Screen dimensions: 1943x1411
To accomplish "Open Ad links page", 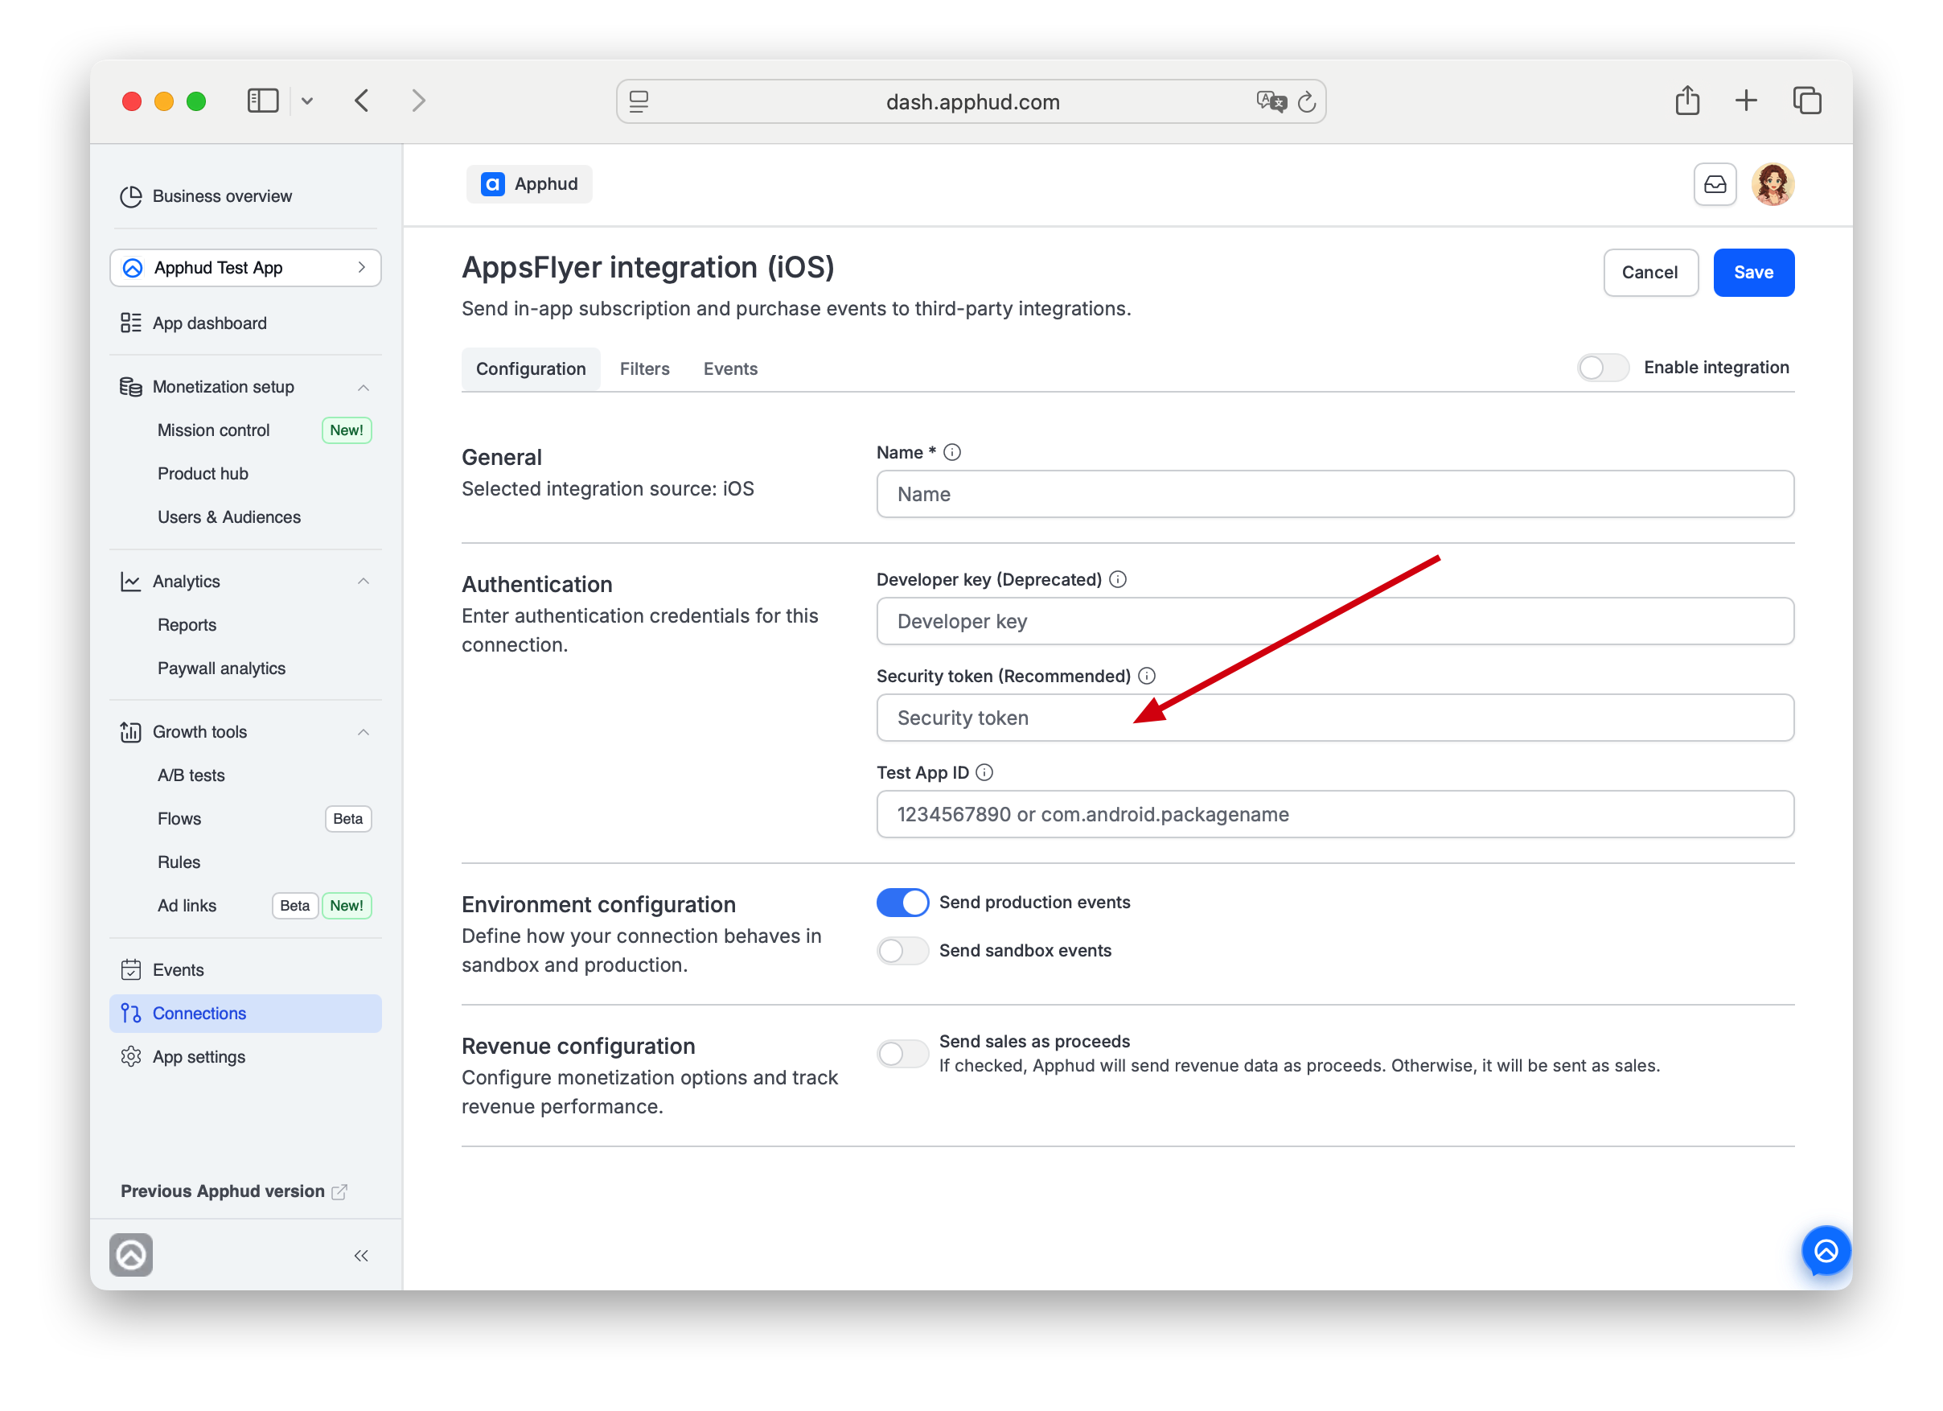I will [x=187, y=907].
